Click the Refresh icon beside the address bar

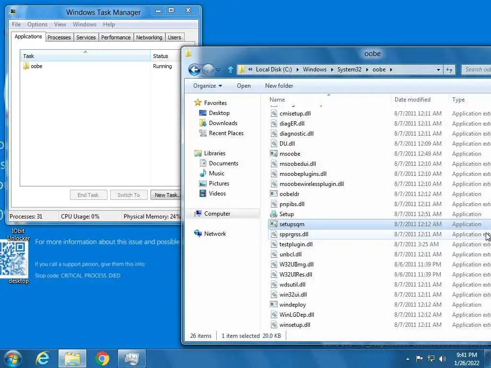pos(449,69)
